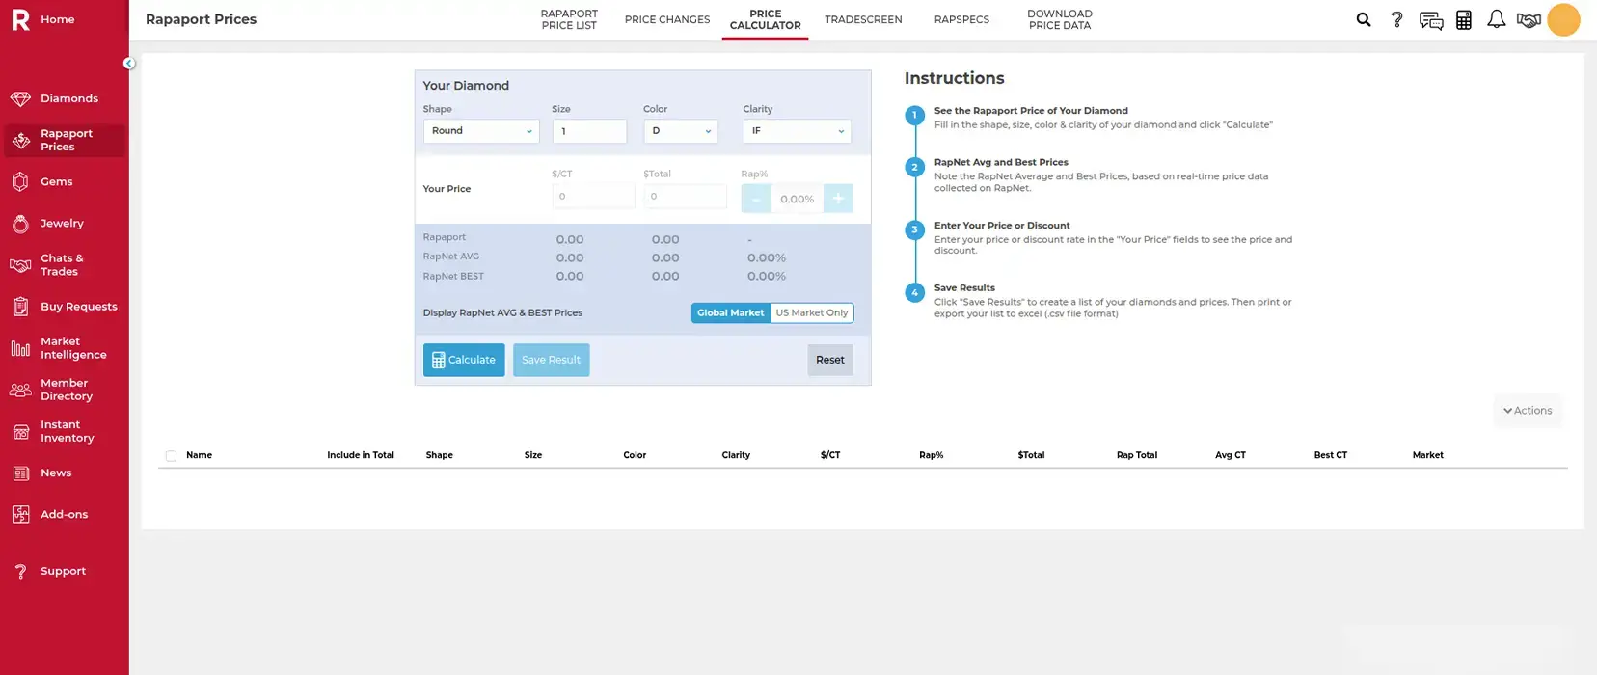Select all rows with the table header checkbox
The width and height of the screenshot is (1597, 675).
coord(171,456)
